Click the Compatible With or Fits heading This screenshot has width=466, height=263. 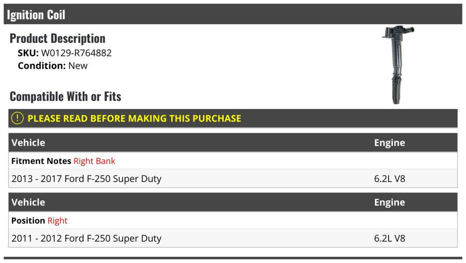(66, 96)
